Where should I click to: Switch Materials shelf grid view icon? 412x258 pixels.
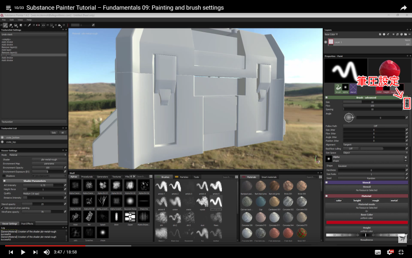tap(320, 177)
